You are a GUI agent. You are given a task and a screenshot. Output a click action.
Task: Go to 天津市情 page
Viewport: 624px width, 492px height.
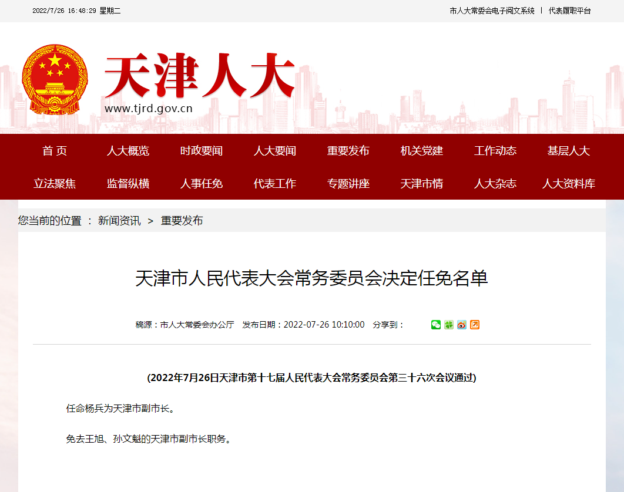coord(422,184)
